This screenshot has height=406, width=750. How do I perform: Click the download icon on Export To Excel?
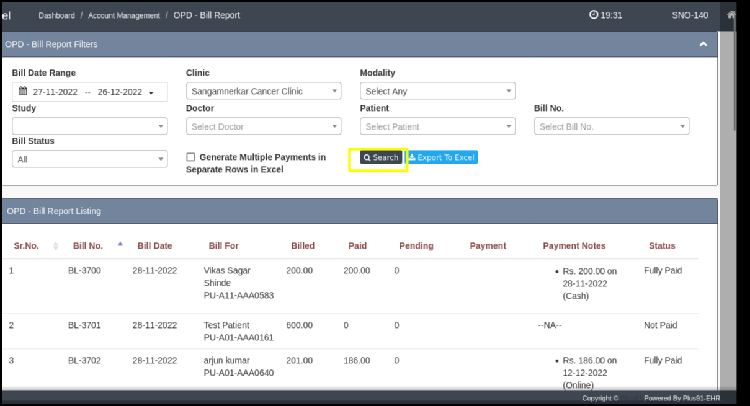[x=413, y=157]
